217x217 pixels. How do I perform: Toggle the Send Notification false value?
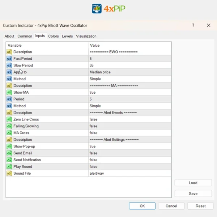click(x=93, y=160)
